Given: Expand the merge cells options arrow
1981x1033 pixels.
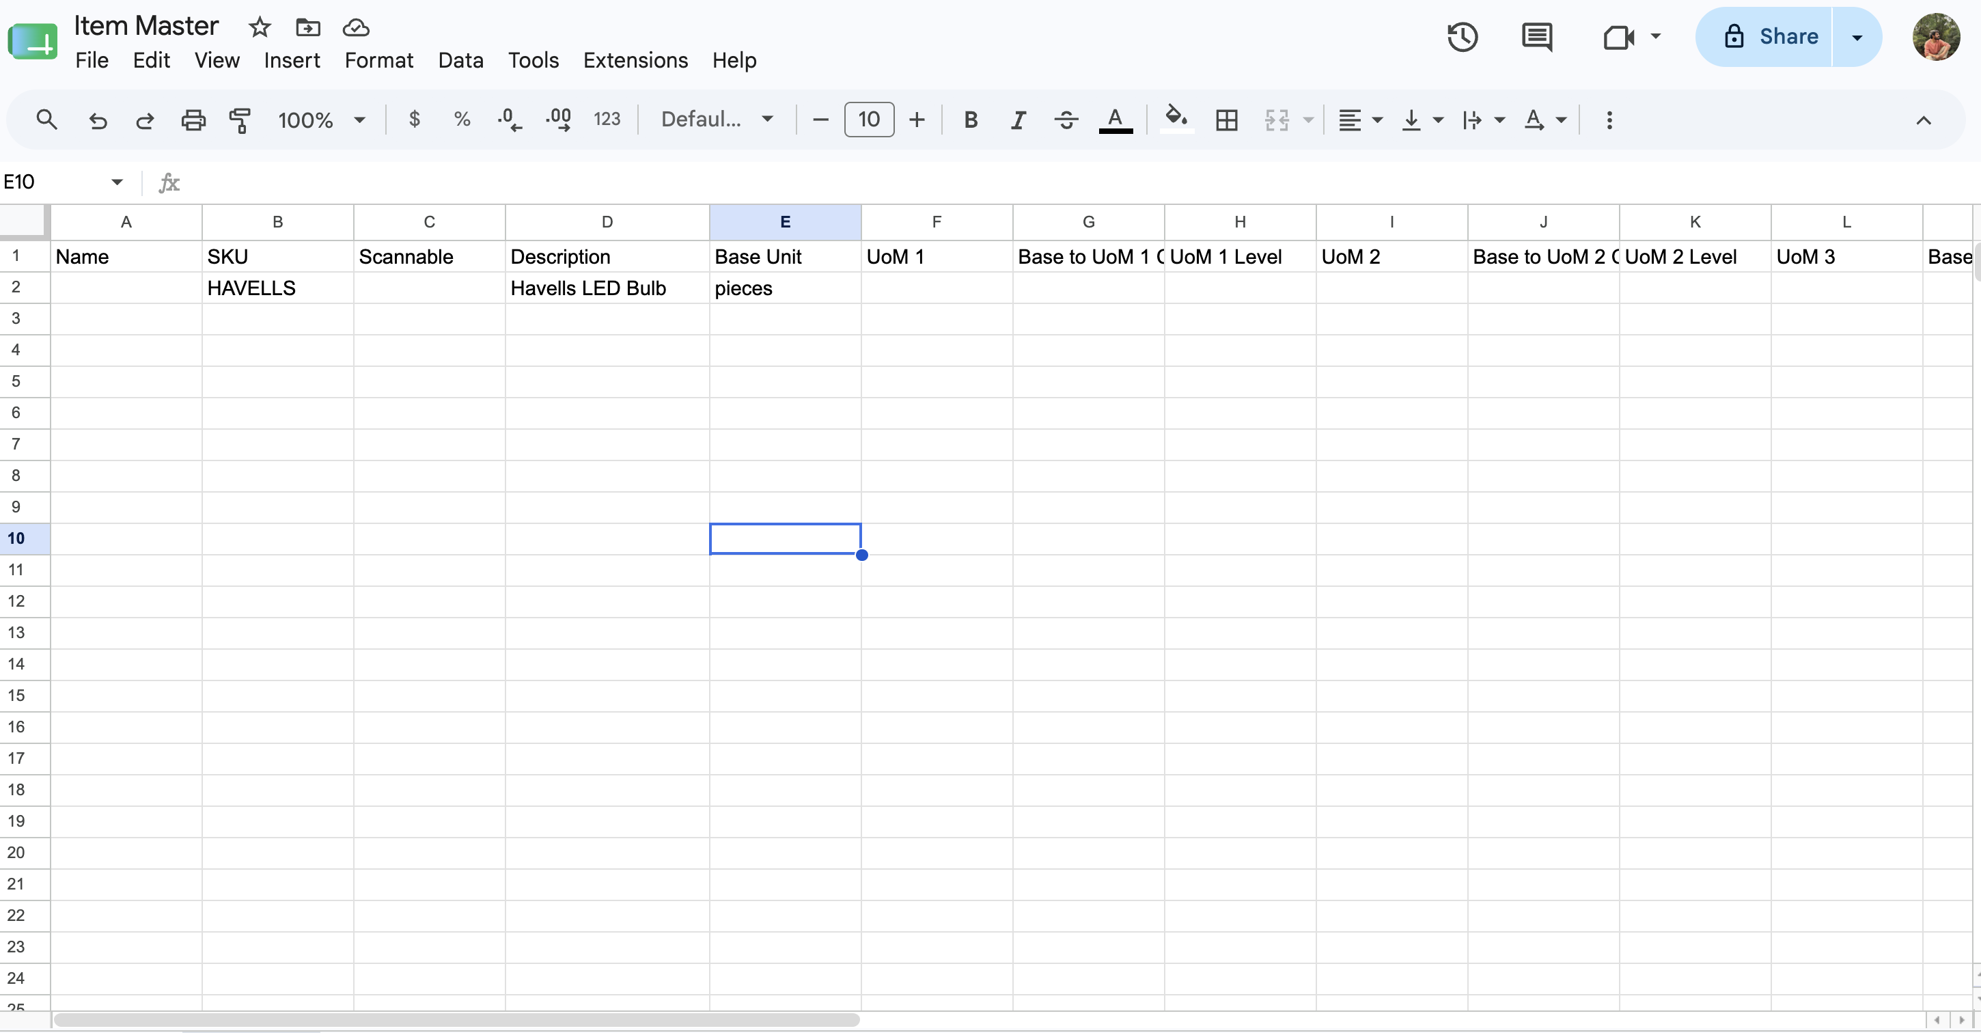Looking at the screenshot, I should point(1307,120).
